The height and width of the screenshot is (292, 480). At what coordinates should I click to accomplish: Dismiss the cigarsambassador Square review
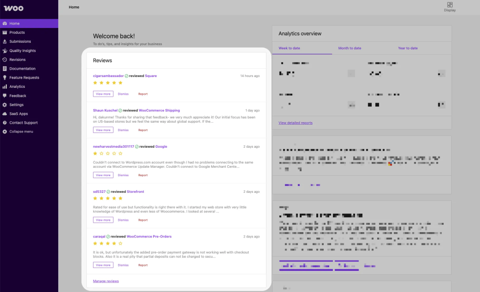pos(123,94)
